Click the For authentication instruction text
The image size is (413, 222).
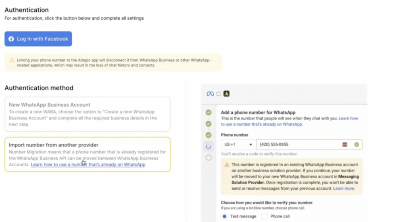tap(74, 18)
